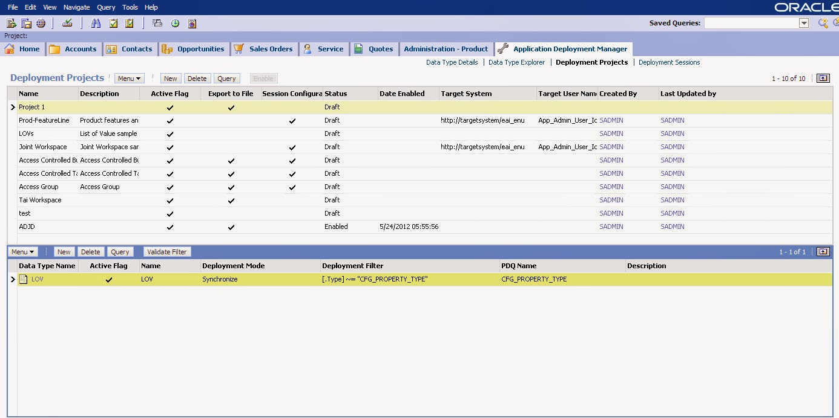Image resolution: width=839 pixels, height=418 pixels.
Task: Toggle Export to File for ADJD project
Action: [231, 227]
